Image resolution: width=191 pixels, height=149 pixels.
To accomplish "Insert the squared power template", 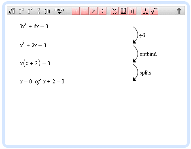I will point(30,11).
